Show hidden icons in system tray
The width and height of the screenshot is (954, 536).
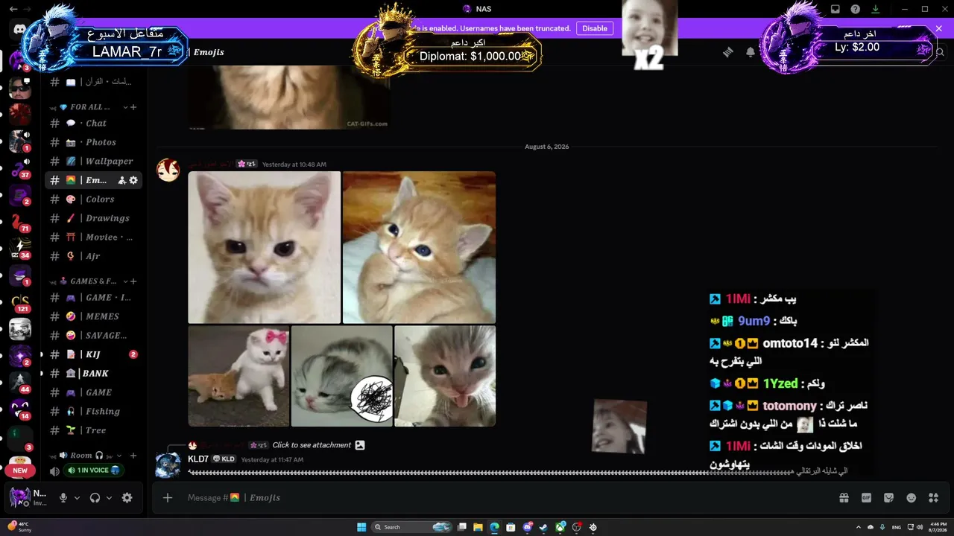[x=858, y=527]
